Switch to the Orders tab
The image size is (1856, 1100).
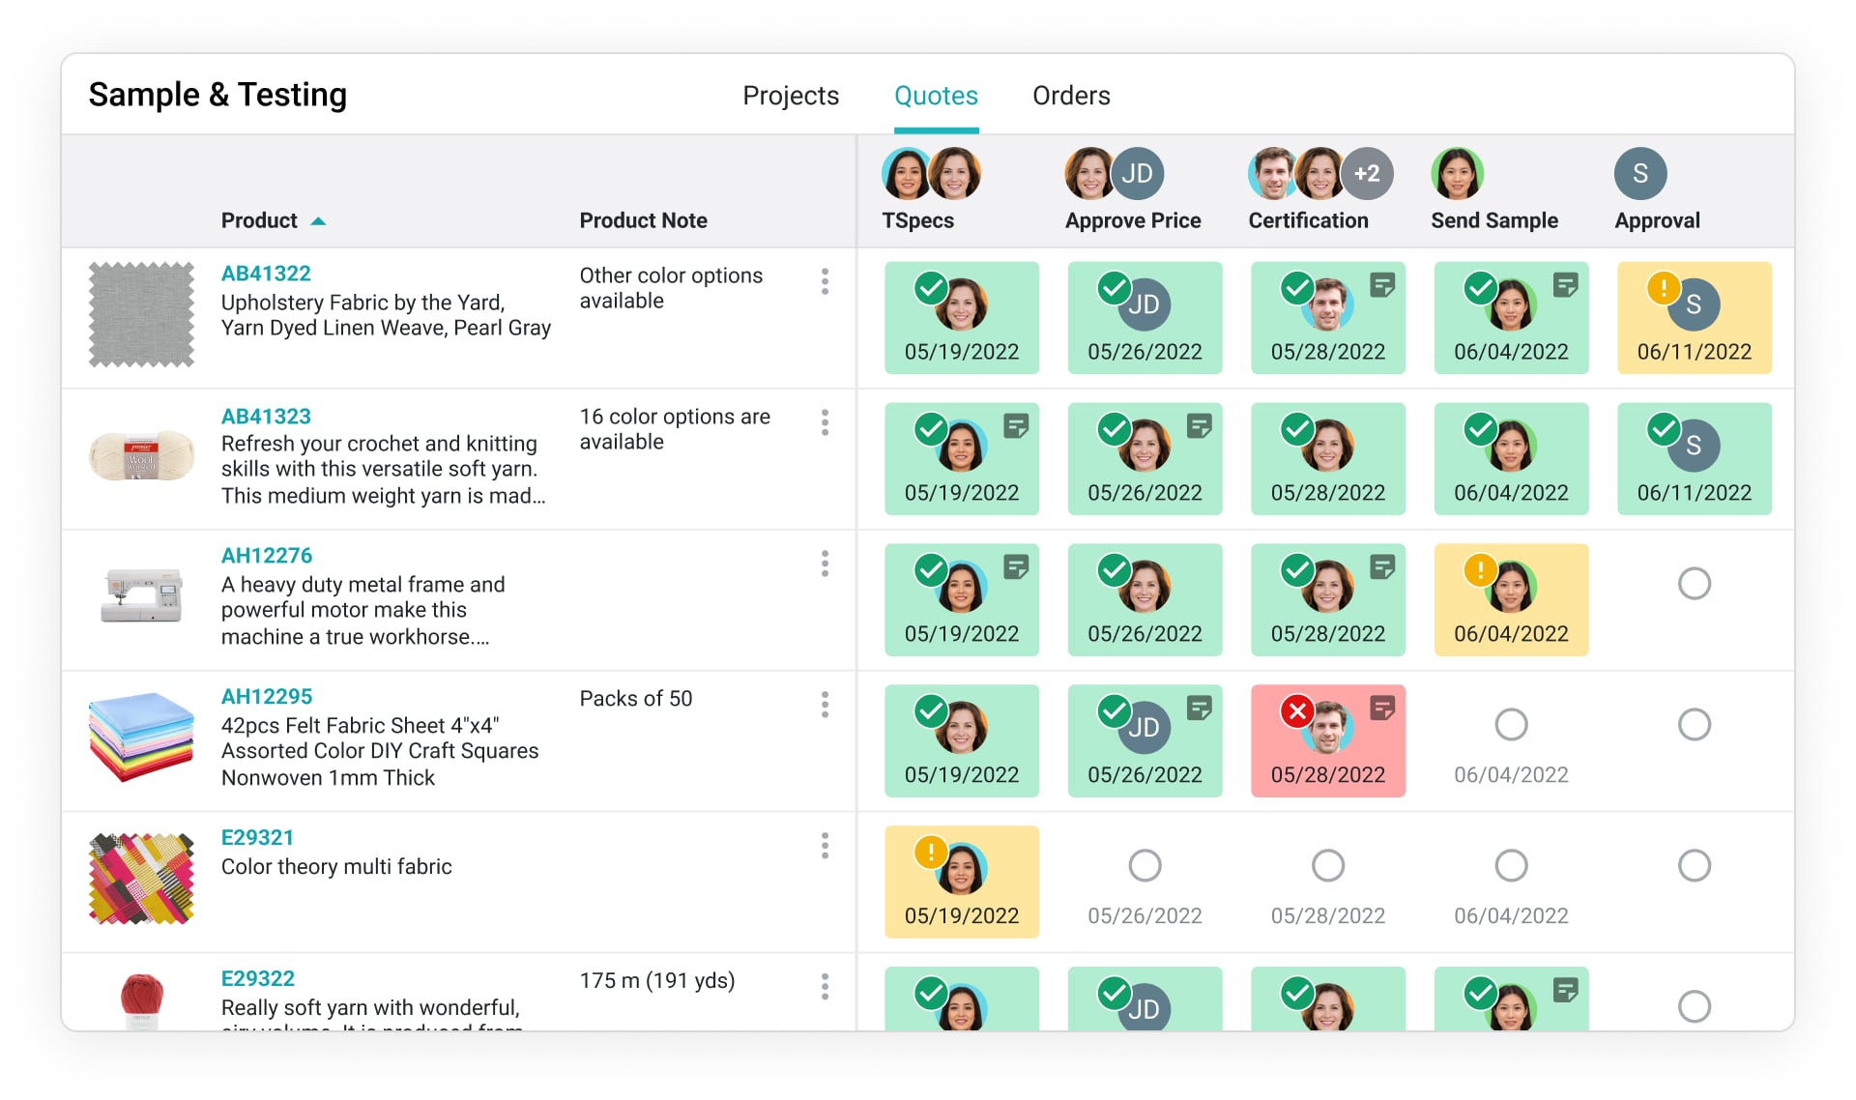pos(1071,96)
